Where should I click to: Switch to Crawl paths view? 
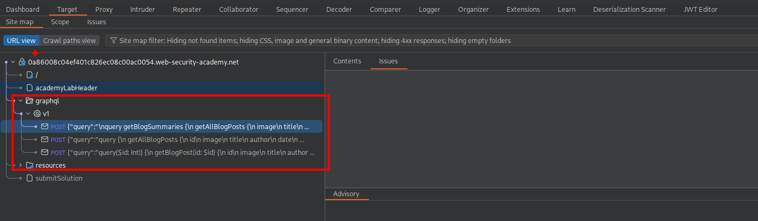click(69, 40)
